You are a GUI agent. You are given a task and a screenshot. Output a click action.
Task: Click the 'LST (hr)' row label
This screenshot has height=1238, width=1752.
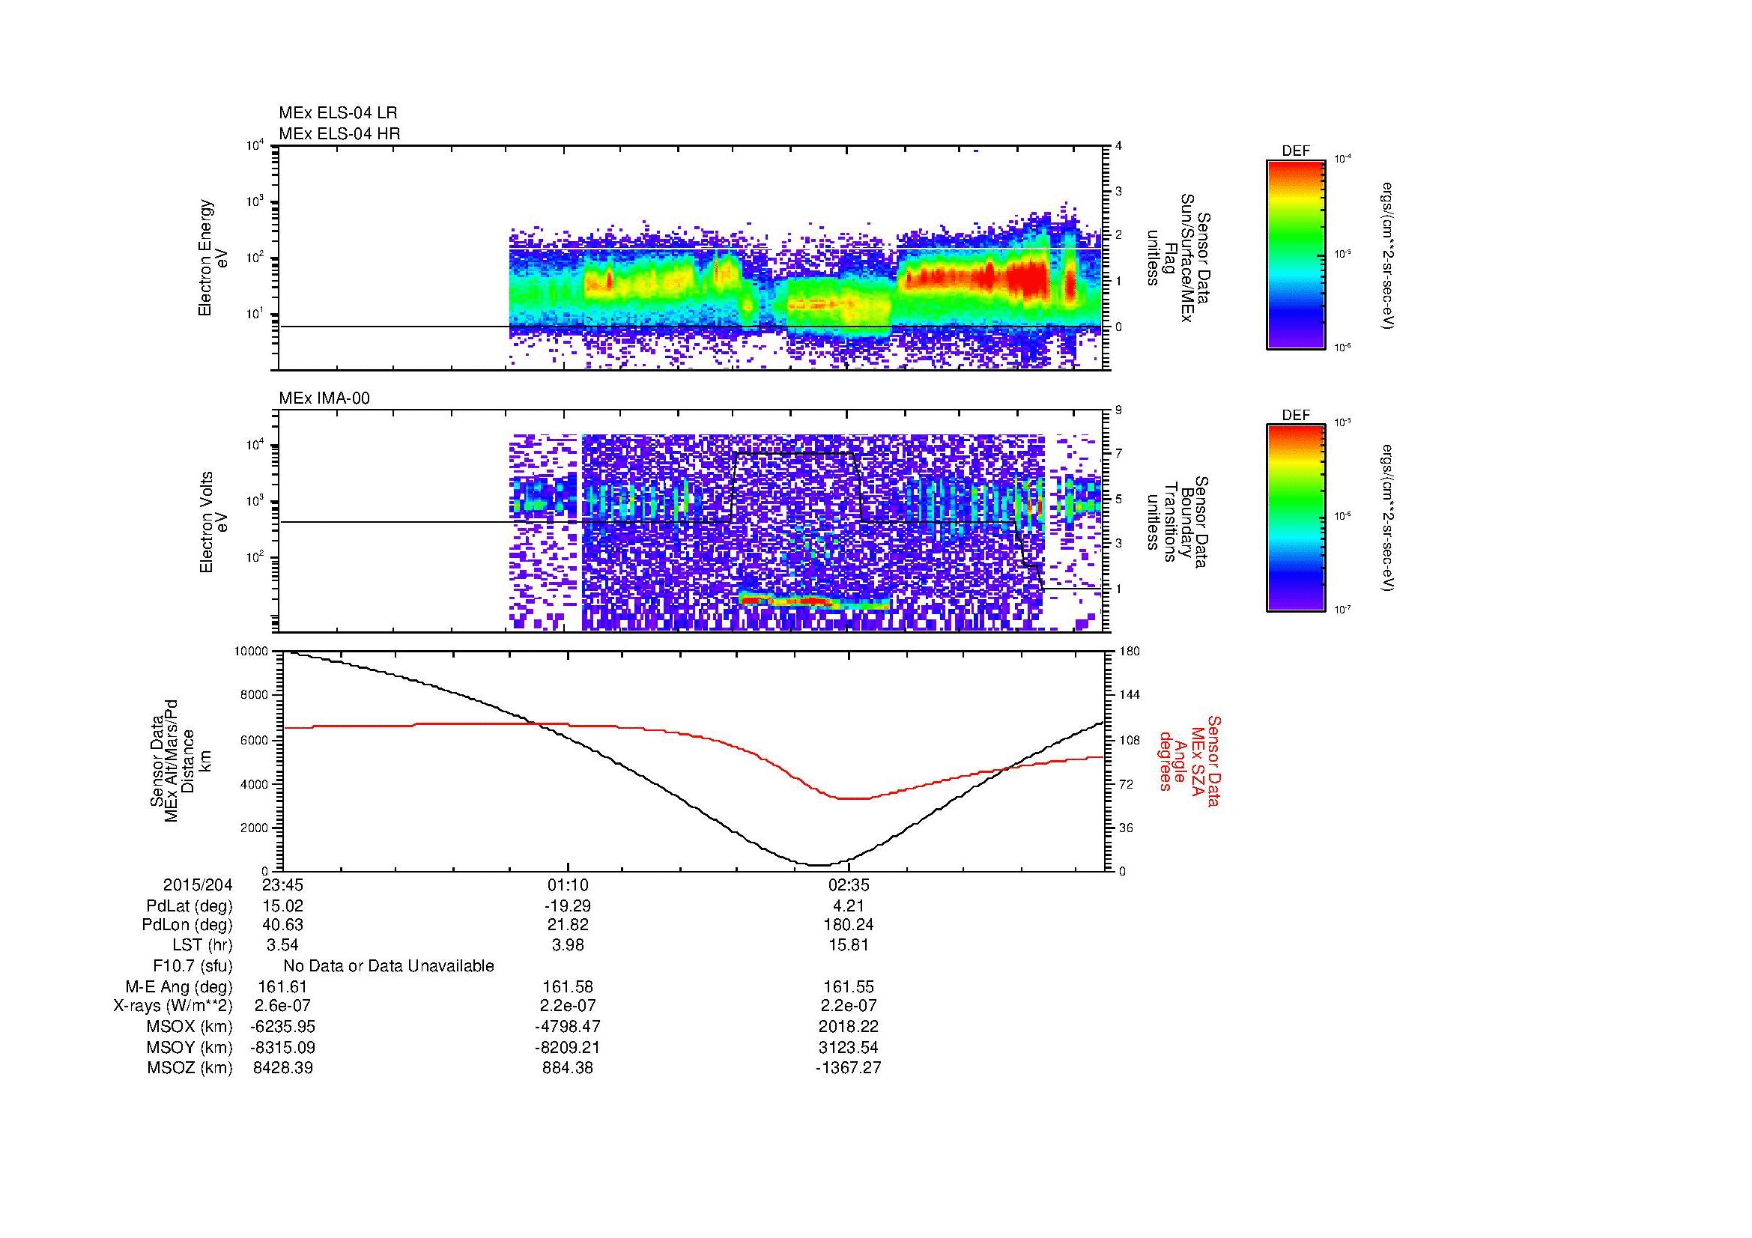coord(202,946)
